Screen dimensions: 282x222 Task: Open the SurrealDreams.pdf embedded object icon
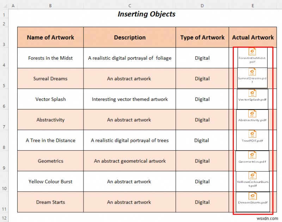pos(252,78)
